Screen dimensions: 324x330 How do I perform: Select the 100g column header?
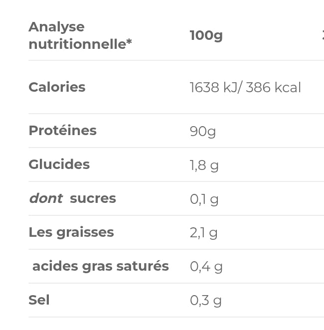pos(206,35)
